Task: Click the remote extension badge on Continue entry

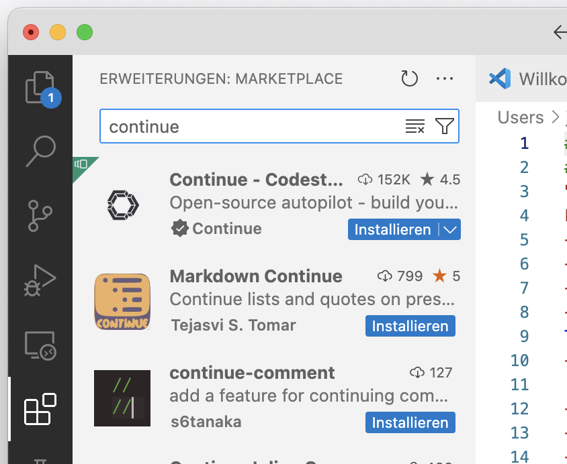Action: (83, 165)
